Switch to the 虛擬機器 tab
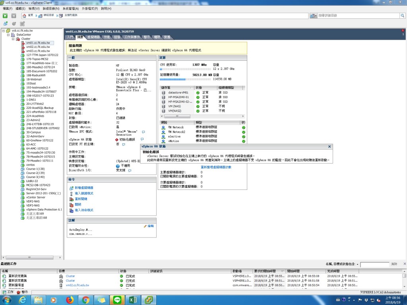407x305 pixels. (93, 37)
